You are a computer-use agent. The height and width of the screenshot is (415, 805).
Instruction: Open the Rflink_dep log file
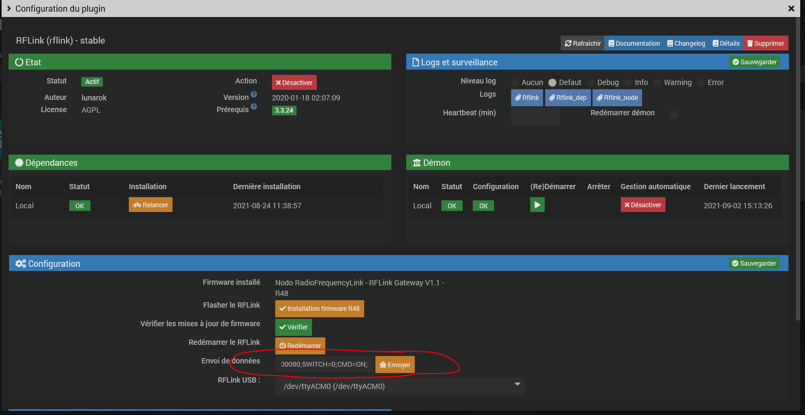click(568, 98)
